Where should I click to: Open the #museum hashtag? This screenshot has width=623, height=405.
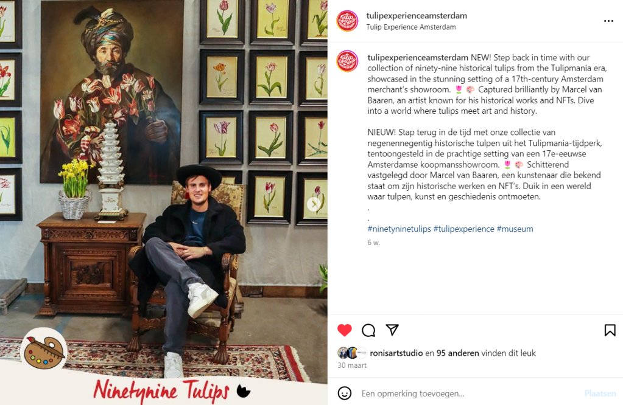coord(515,229)
